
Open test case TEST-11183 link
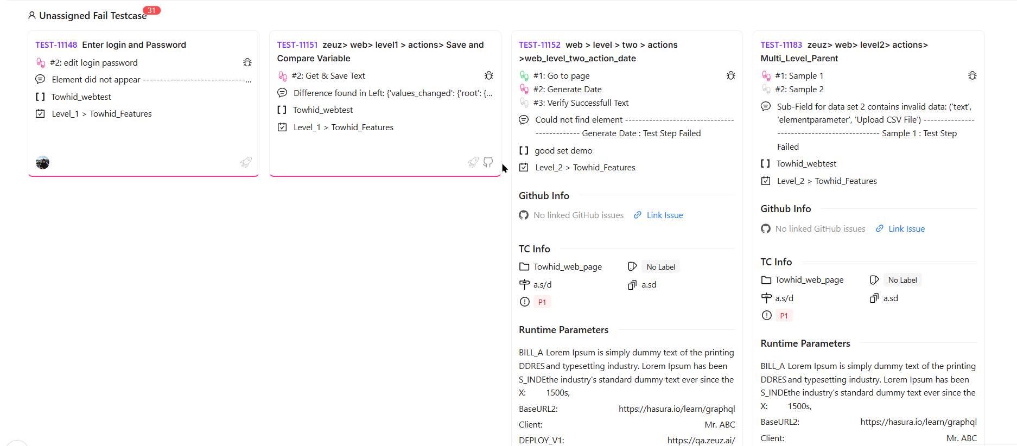781,45
